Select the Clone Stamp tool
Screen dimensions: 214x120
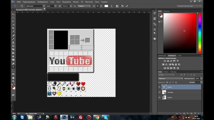coord(13,42)
